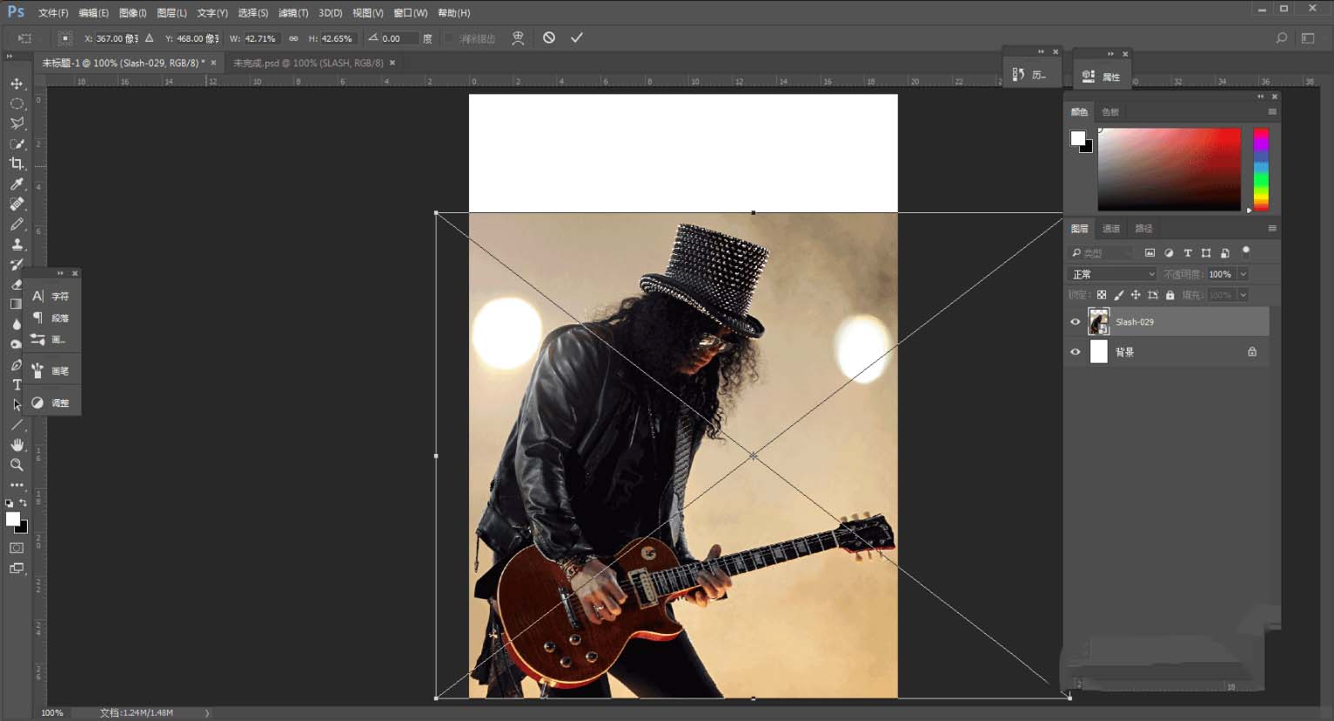Swap foreground and background colors
The height and width of the screenshot is (721, 1334).
pyautogui.click(x=23, y=504)
